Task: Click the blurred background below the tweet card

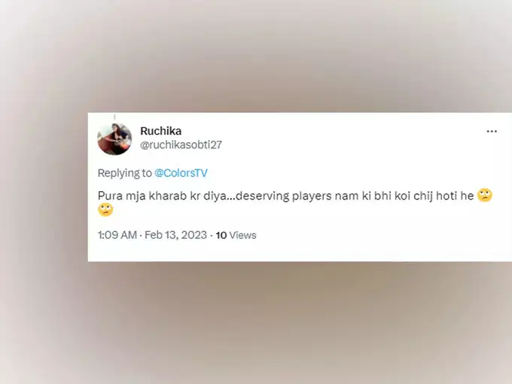Action: 256,323
